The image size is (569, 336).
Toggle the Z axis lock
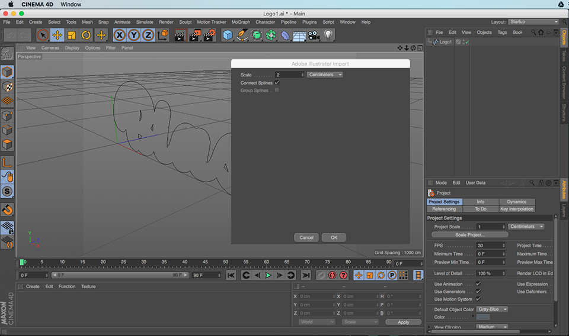(148, 35)
